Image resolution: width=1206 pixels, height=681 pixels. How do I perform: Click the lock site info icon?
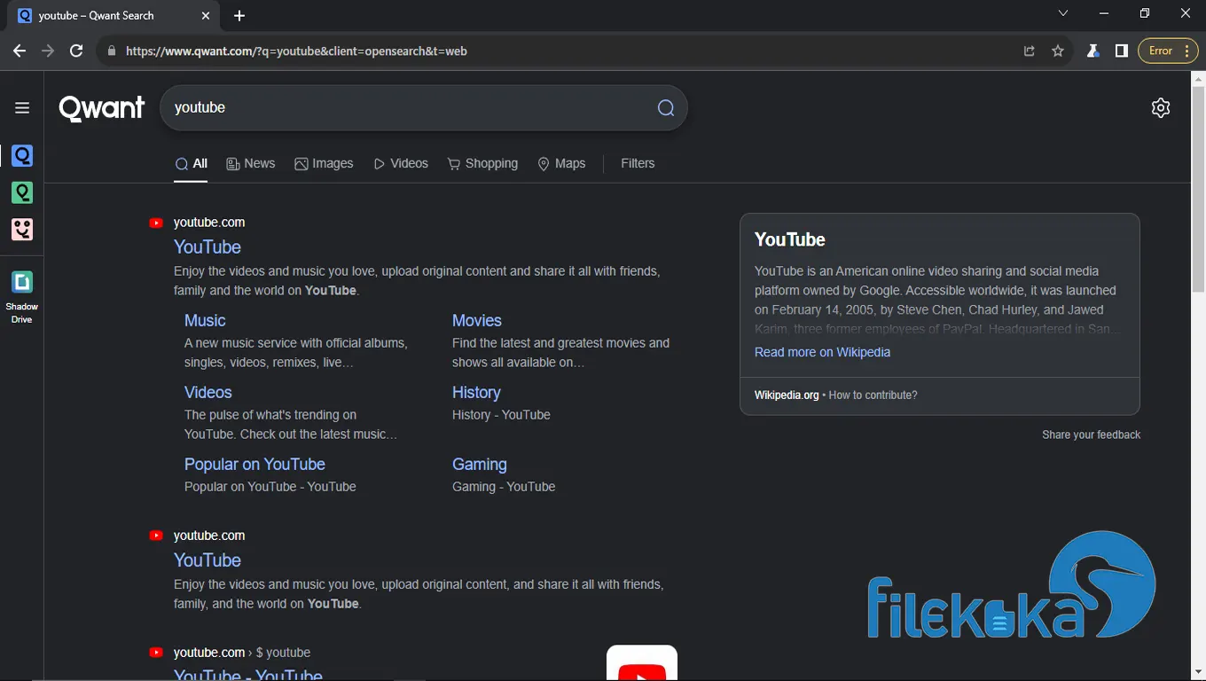coord(111,51)
